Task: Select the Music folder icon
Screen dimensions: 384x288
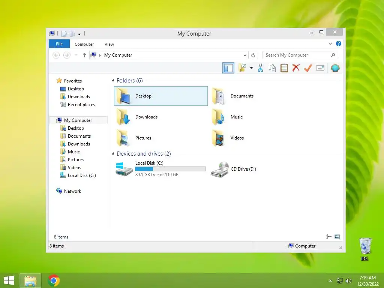Action: (218, 117)
